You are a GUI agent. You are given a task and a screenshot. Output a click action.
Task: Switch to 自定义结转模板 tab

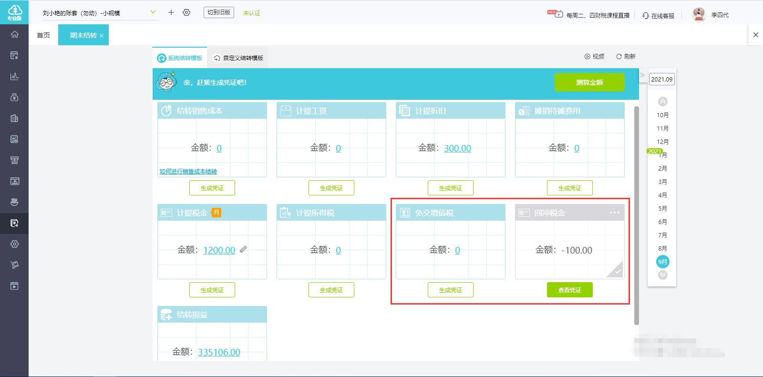[x=238, y=58]
